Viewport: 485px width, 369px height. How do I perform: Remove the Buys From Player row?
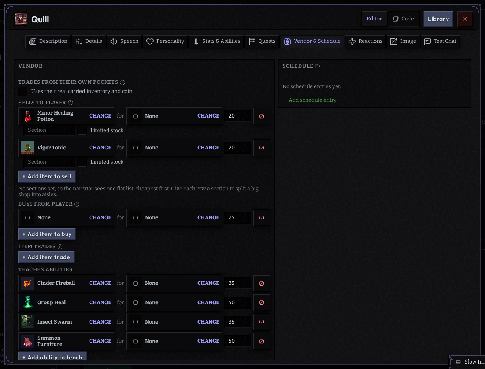click(262, 218)
